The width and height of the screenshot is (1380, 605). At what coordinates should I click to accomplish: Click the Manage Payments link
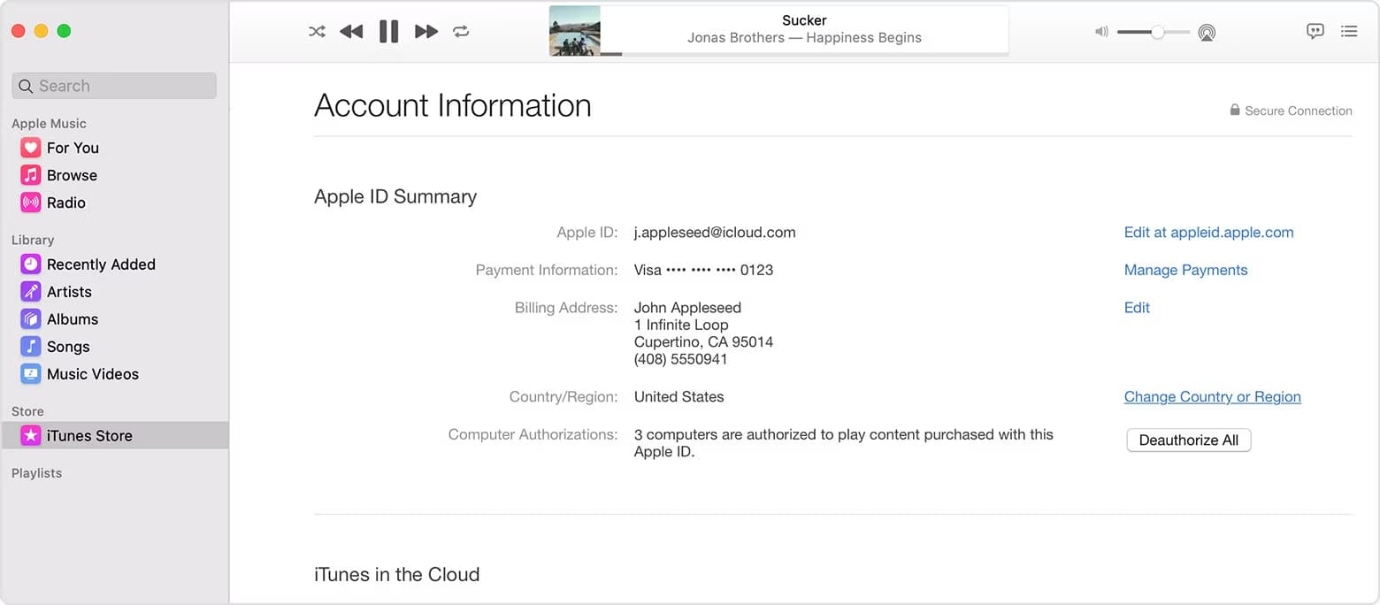pyautogui.click(x=1185, y=271)
